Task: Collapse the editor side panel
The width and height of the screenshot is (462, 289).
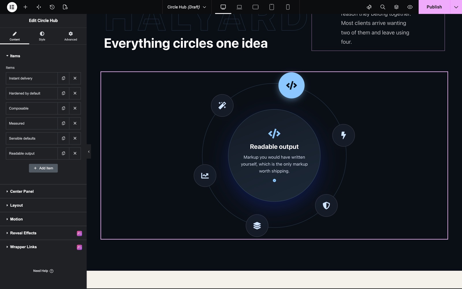Action: pyautogui.click(x=89, y=152)
